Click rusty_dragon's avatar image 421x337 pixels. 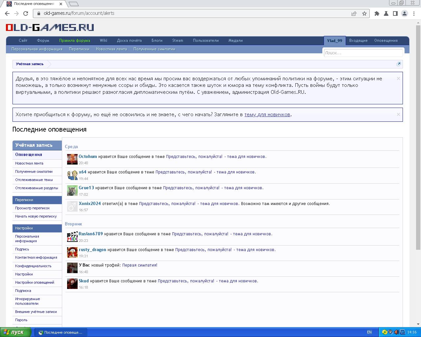[x=72, y=252]
